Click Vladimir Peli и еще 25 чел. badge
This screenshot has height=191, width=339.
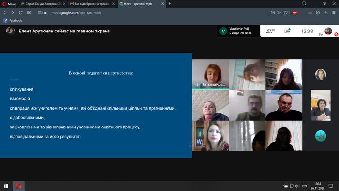point(239,31)
